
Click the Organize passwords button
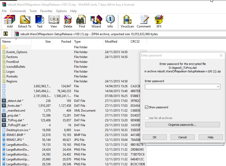pyautogui.click(x=182, y=125)
